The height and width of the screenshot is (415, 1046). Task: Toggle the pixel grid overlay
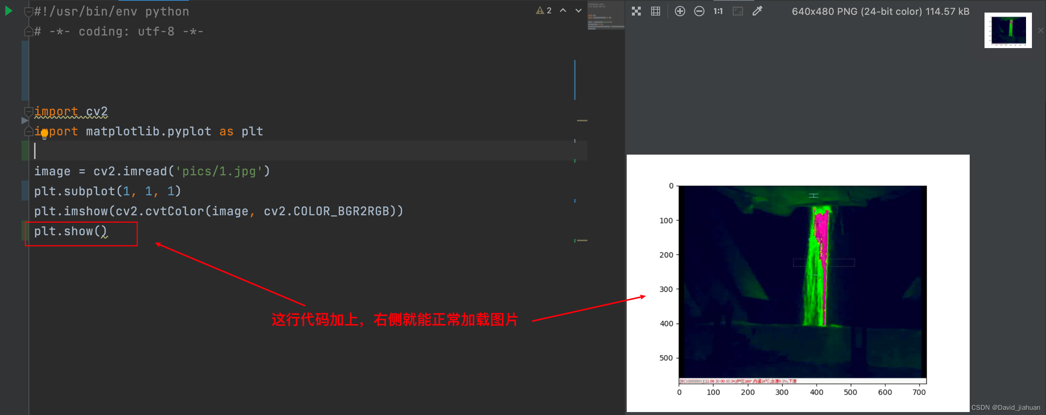click(655, 11)
